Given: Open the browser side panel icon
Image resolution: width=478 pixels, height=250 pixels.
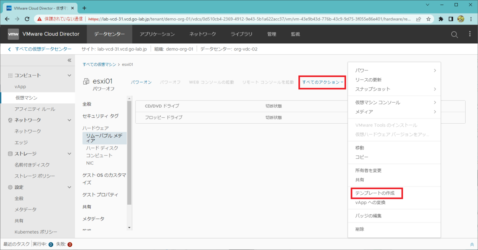Looking at the screenshot, I should tap(451, 19).
